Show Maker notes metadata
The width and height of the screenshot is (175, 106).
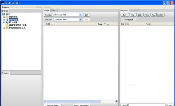click(x=147, y=15)
